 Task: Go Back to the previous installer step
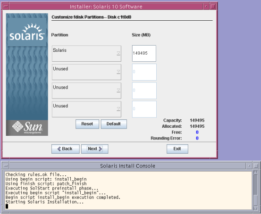pyautogui.click(x=66, y=149)
